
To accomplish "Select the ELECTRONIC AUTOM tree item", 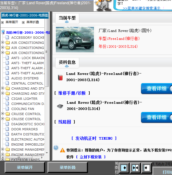I will 28,139.
